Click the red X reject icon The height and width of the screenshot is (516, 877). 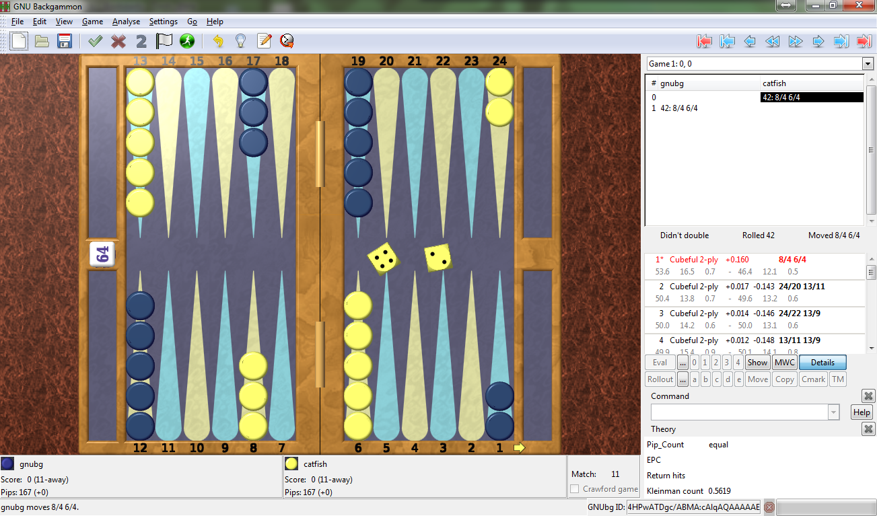(x=118, y=41)
